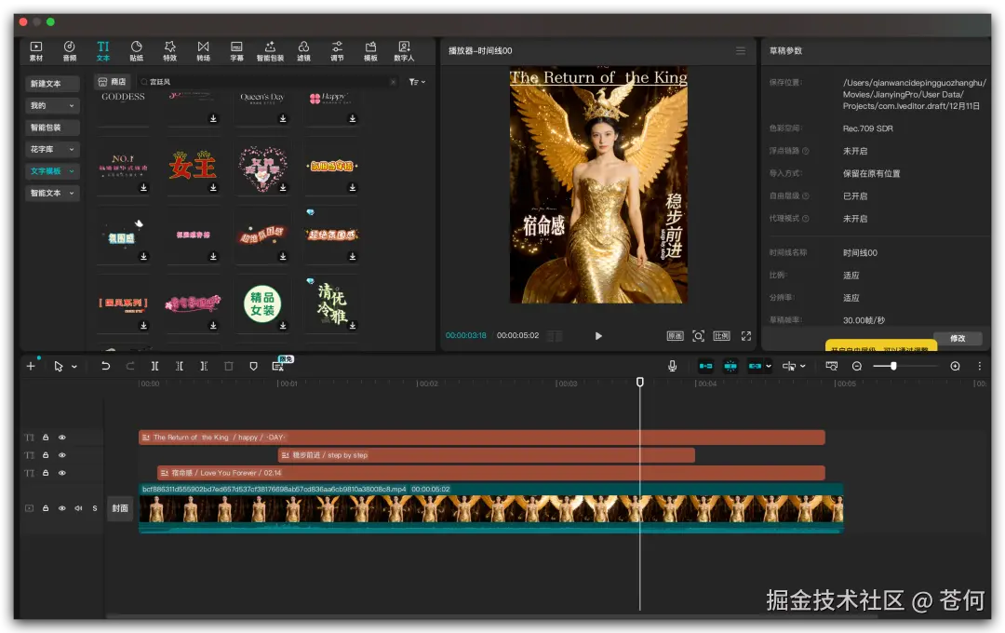1005x633 pixels.
Task: Mute the main video track audio
Action: (78, 508)
